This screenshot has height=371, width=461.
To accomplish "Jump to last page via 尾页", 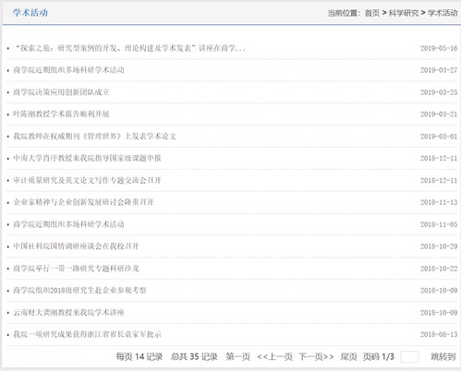I will pos(348,356).
